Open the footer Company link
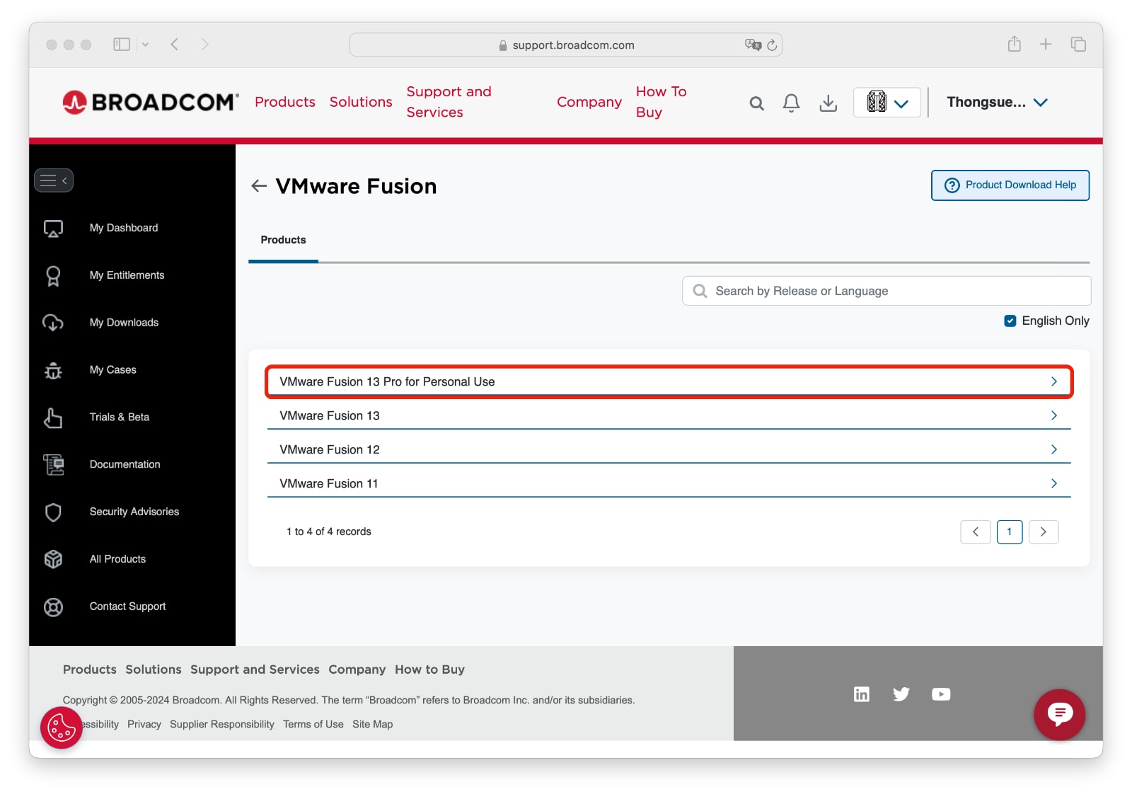 point(357,669)
